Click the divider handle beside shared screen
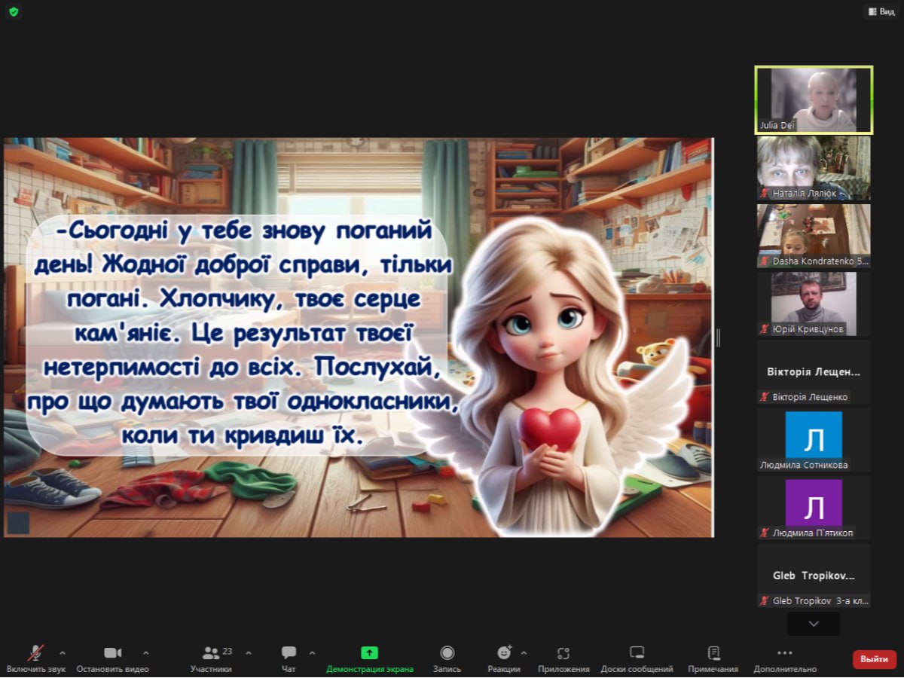The image size is (904, 678). pyautogui.click(x=718, y=337)
